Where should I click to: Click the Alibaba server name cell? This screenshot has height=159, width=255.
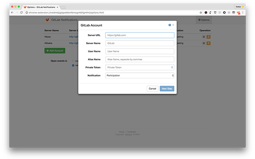click(x=48, y=43)
